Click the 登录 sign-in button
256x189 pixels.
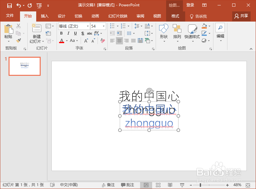(x=190, y=5)
